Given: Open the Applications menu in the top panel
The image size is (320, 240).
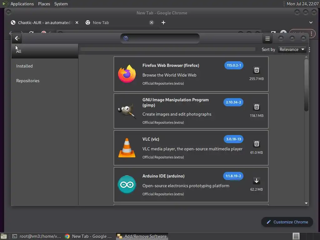Looking at the screenshot, I should pos(22,4).
